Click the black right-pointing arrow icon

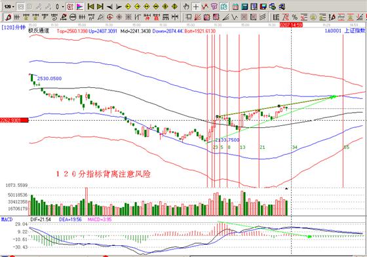tap(119, 7)
